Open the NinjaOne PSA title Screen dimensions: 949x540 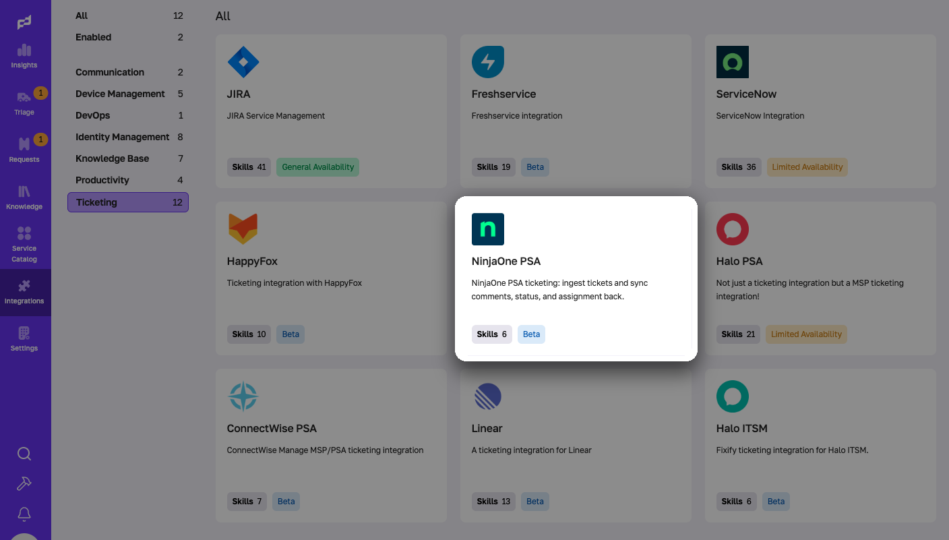pyautogui.click(x=506, y=261)
